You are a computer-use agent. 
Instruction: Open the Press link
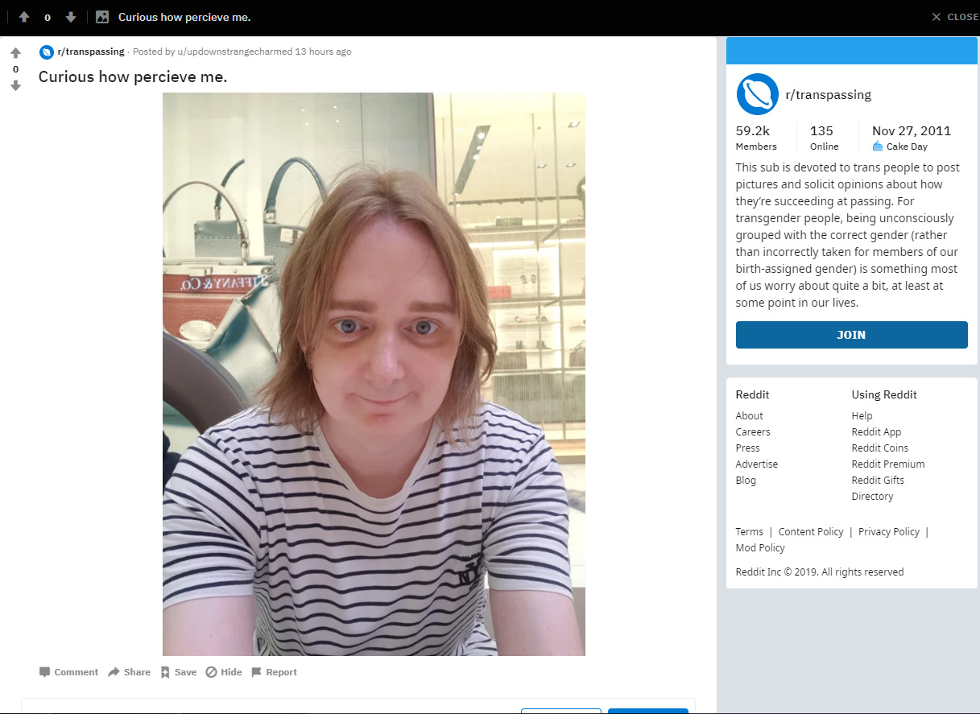coord(747,448)
